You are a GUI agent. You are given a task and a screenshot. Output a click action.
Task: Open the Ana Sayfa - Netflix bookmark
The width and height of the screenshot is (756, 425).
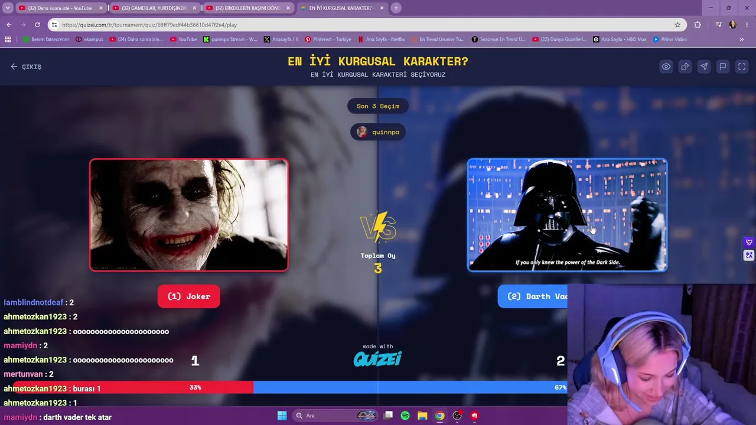click(381, 40)
